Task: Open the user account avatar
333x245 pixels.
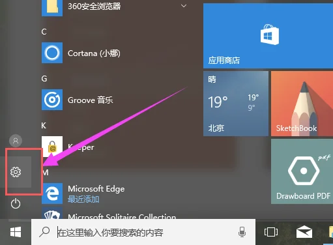Action: (16, 141)
